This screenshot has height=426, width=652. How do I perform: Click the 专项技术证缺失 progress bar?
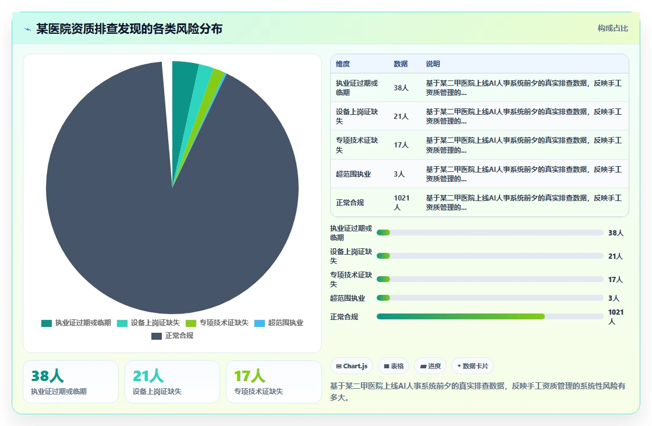pyautogui.click(x=490, y=279)
